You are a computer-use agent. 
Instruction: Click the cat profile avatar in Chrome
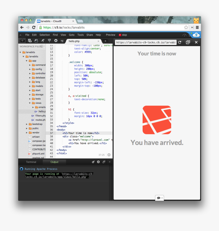click(x=196, y=20)
